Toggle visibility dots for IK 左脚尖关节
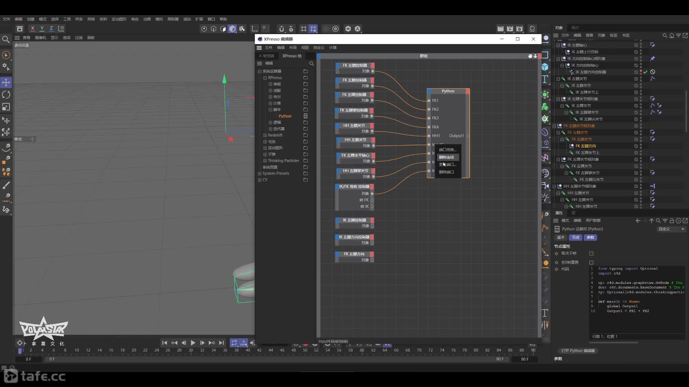This screenshot has width=689, height=387. pyautogui.click(x=641, y=119)
